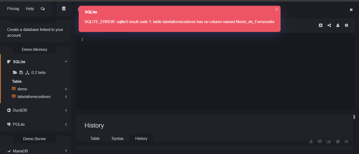Switch to the Table tab
The width and height of the screenshot is (359, 154).
coord(95,139)
